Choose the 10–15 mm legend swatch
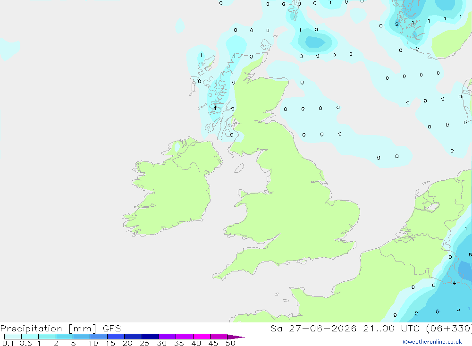This screenshot has width=472, height=346. coord(99,337)
